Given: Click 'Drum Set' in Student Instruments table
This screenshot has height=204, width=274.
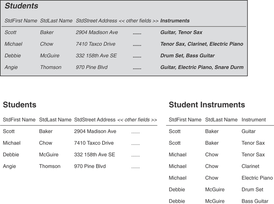Looking at the screenshot, I should pos(252,190).
